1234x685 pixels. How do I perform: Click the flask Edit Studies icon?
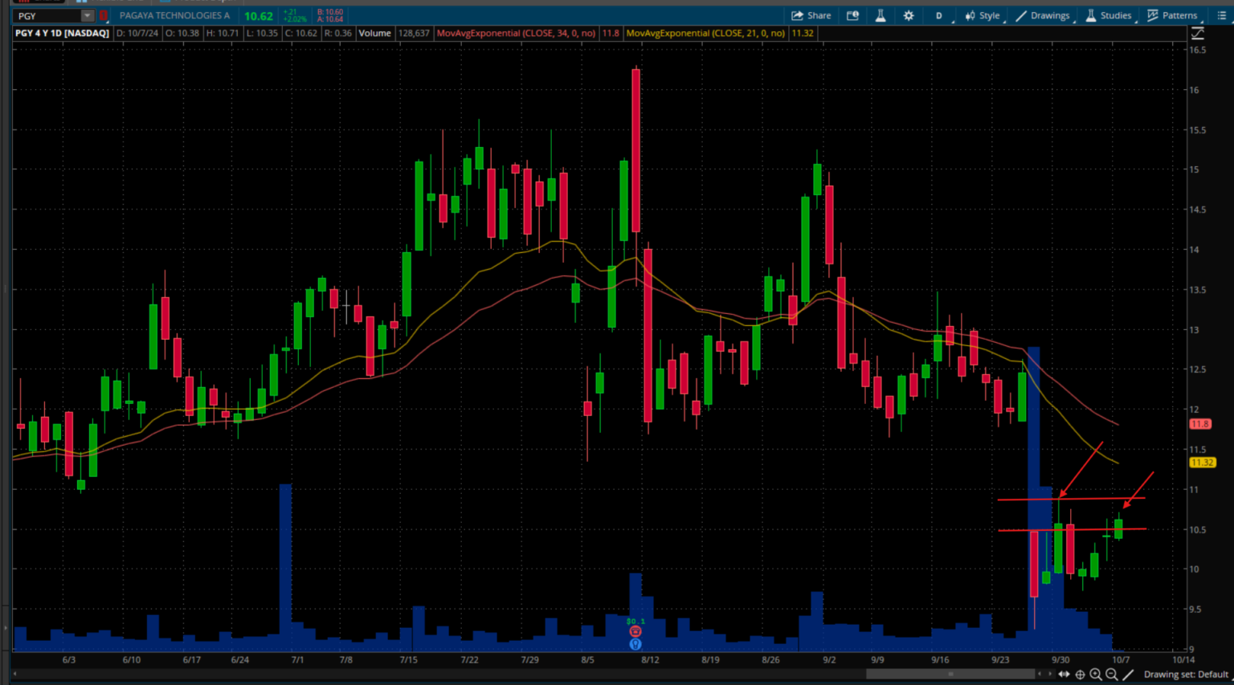(881, 15)
